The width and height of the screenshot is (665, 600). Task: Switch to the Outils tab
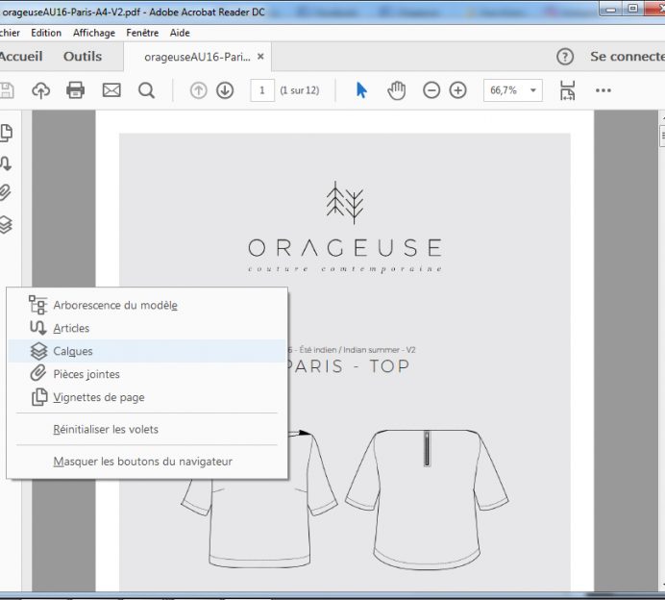pos(83,57)
